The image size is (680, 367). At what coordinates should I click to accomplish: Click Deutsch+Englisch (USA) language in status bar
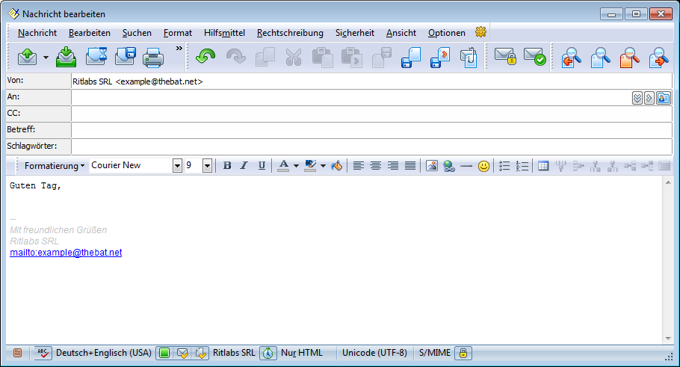(x=104, y=353)
